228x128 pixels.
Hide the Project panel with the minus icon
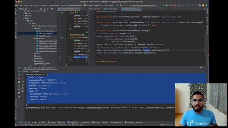(55, 9)
